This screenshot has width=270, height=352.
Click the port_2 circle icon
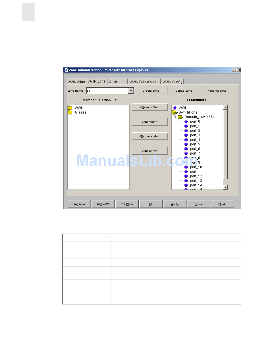[x=186, y=131]
